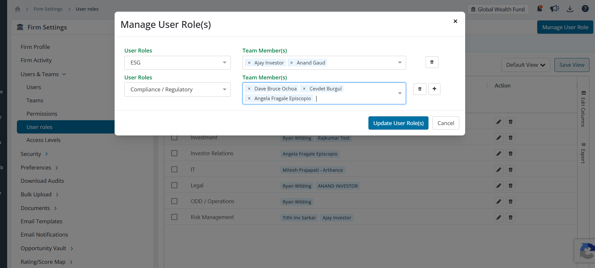595x268 pixels.
Task: Tick the Investor Relations checkbox
Action: pos(174,153)
